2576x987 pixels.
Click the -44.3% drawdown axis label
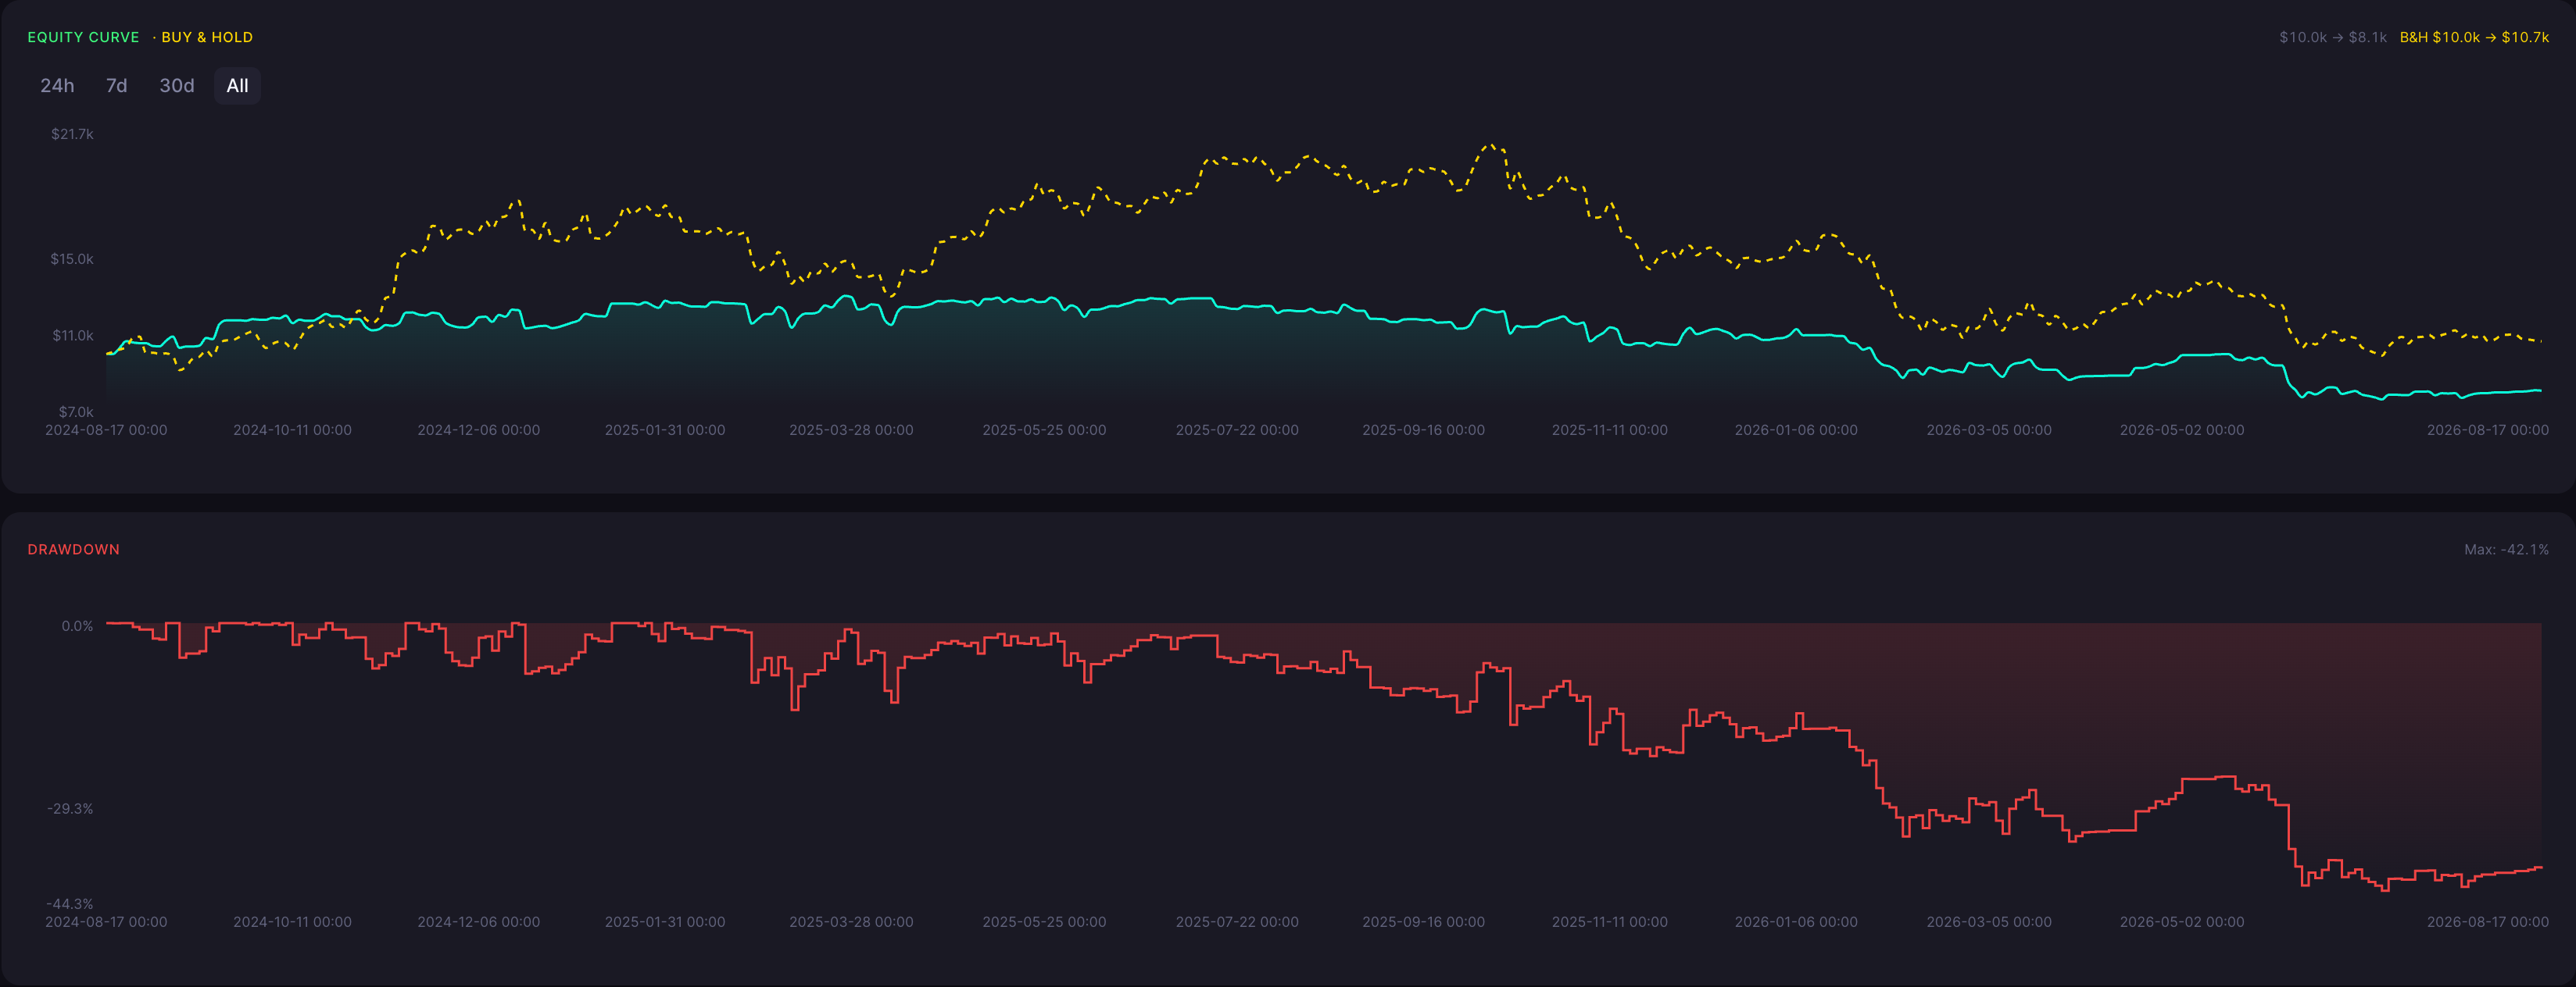click(70, 904)
